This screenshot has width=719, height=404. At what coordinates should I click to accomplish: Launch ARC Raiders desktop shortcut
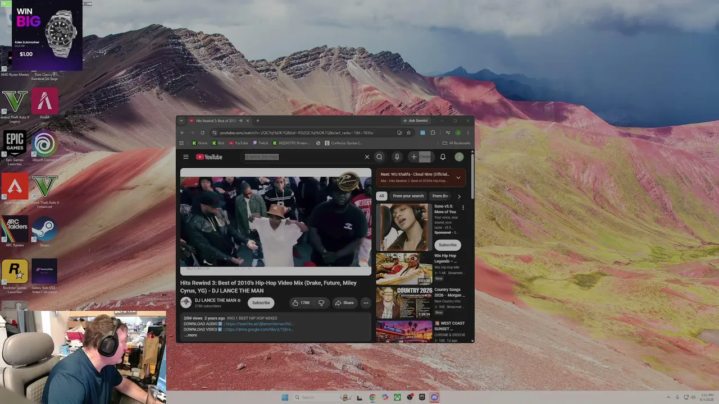coord(15,231)
